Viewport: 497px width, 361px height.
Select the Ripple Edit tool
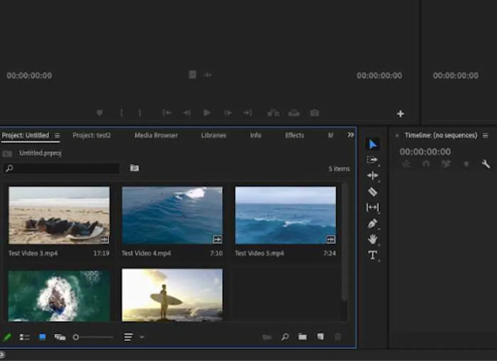pyautogui.click(x=372, y=176)
